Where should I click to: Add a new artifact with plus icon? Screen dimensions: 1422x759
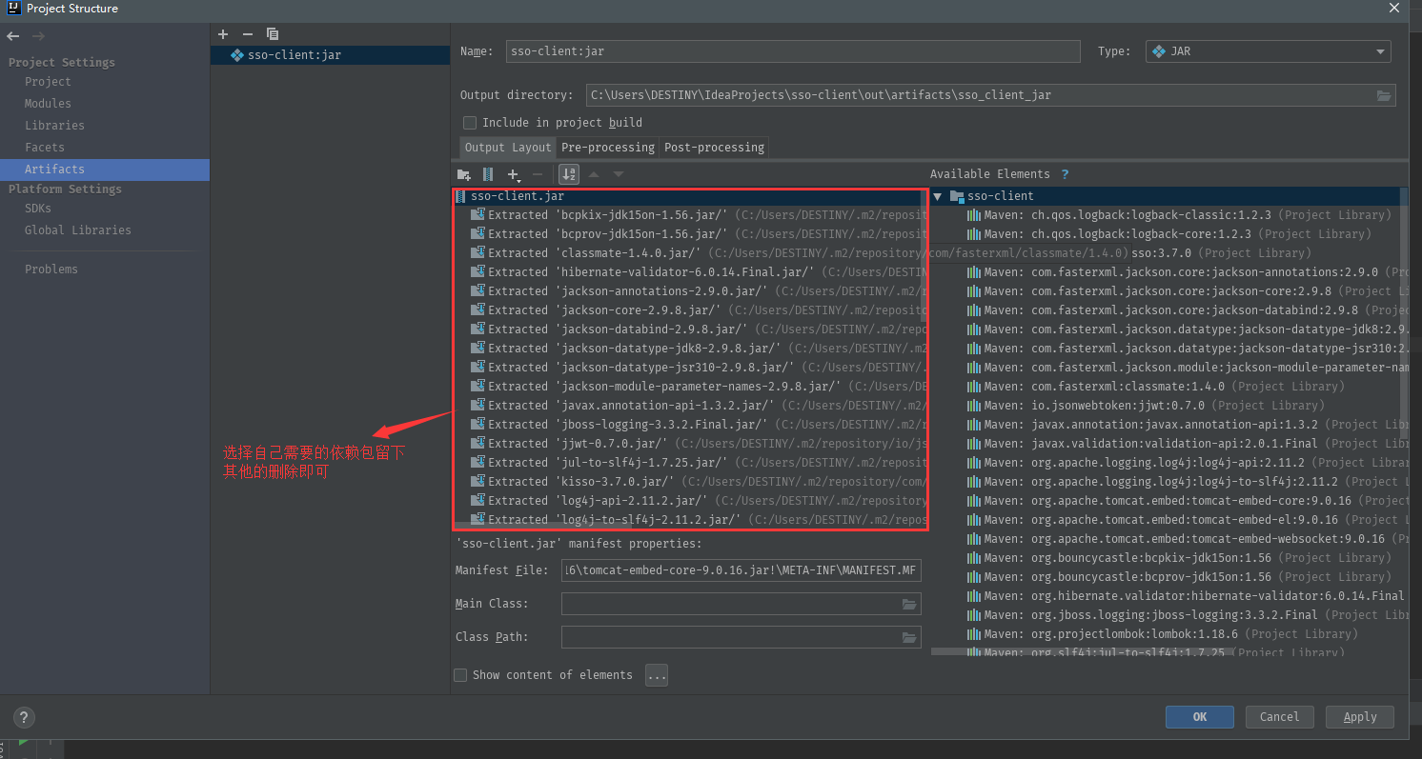click(x=223, y=34)
